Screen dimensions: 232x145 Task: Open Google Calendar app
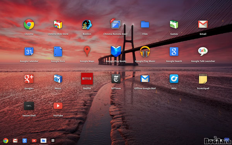(29, 51)
